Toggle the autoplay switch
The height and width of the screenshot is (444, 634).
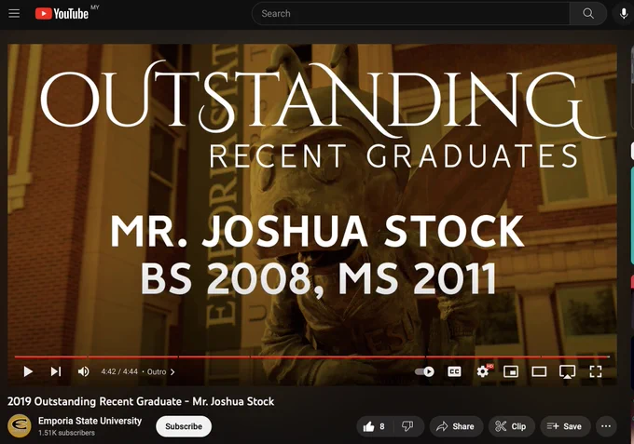(424, 371)
